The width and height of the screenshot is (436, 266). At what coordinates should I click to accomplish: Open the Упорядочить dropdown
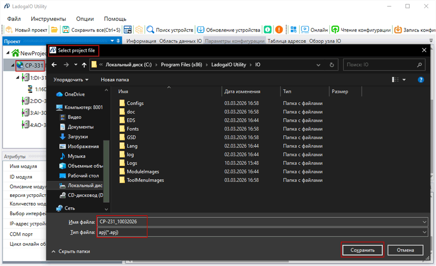(x=71, y=80)
